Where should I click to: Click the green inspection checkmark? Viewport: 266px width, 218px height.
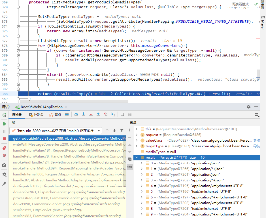click(256, 4)
